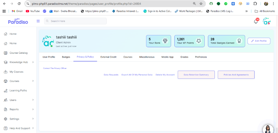Screen dimensions: 278x133
Task: Click the hamburger menu icon beside logo
Action: coord(38,21)
